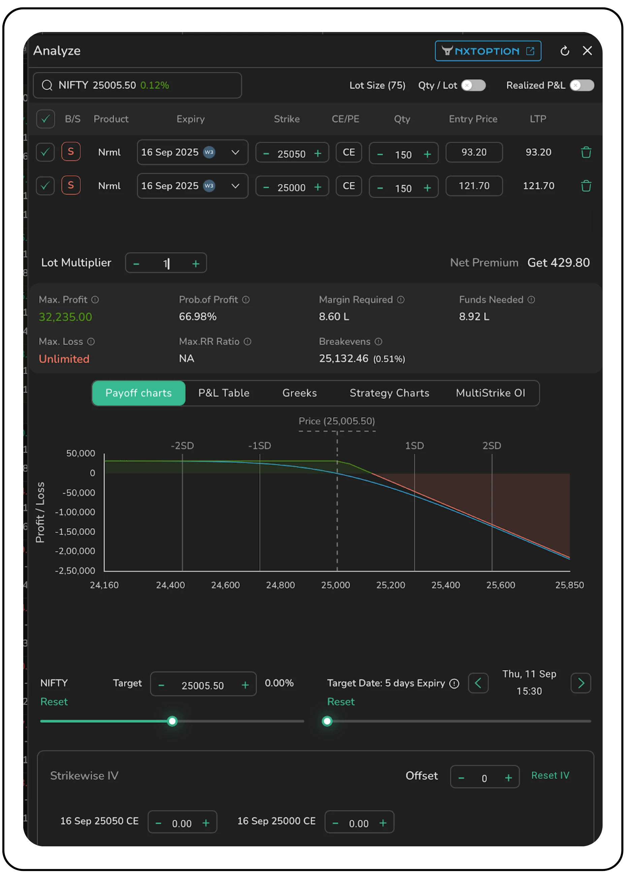
Task: Click the NIFTY symbol search field
Action: (137, 85)
